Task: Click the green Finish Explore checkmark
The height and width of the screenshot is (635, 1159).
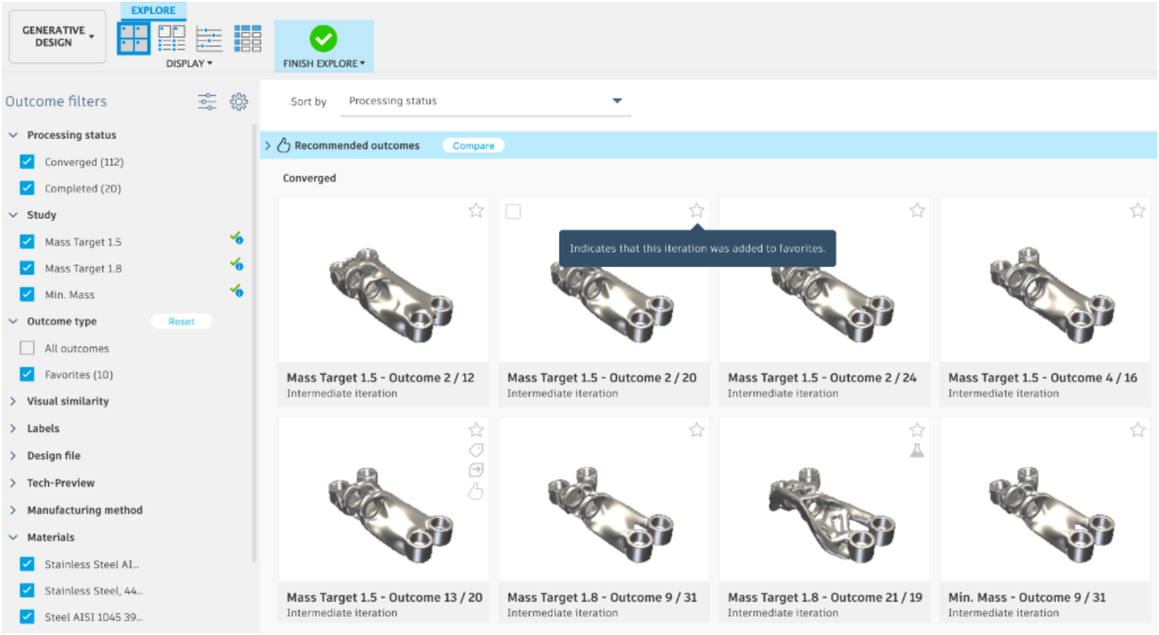Action: 323,39
